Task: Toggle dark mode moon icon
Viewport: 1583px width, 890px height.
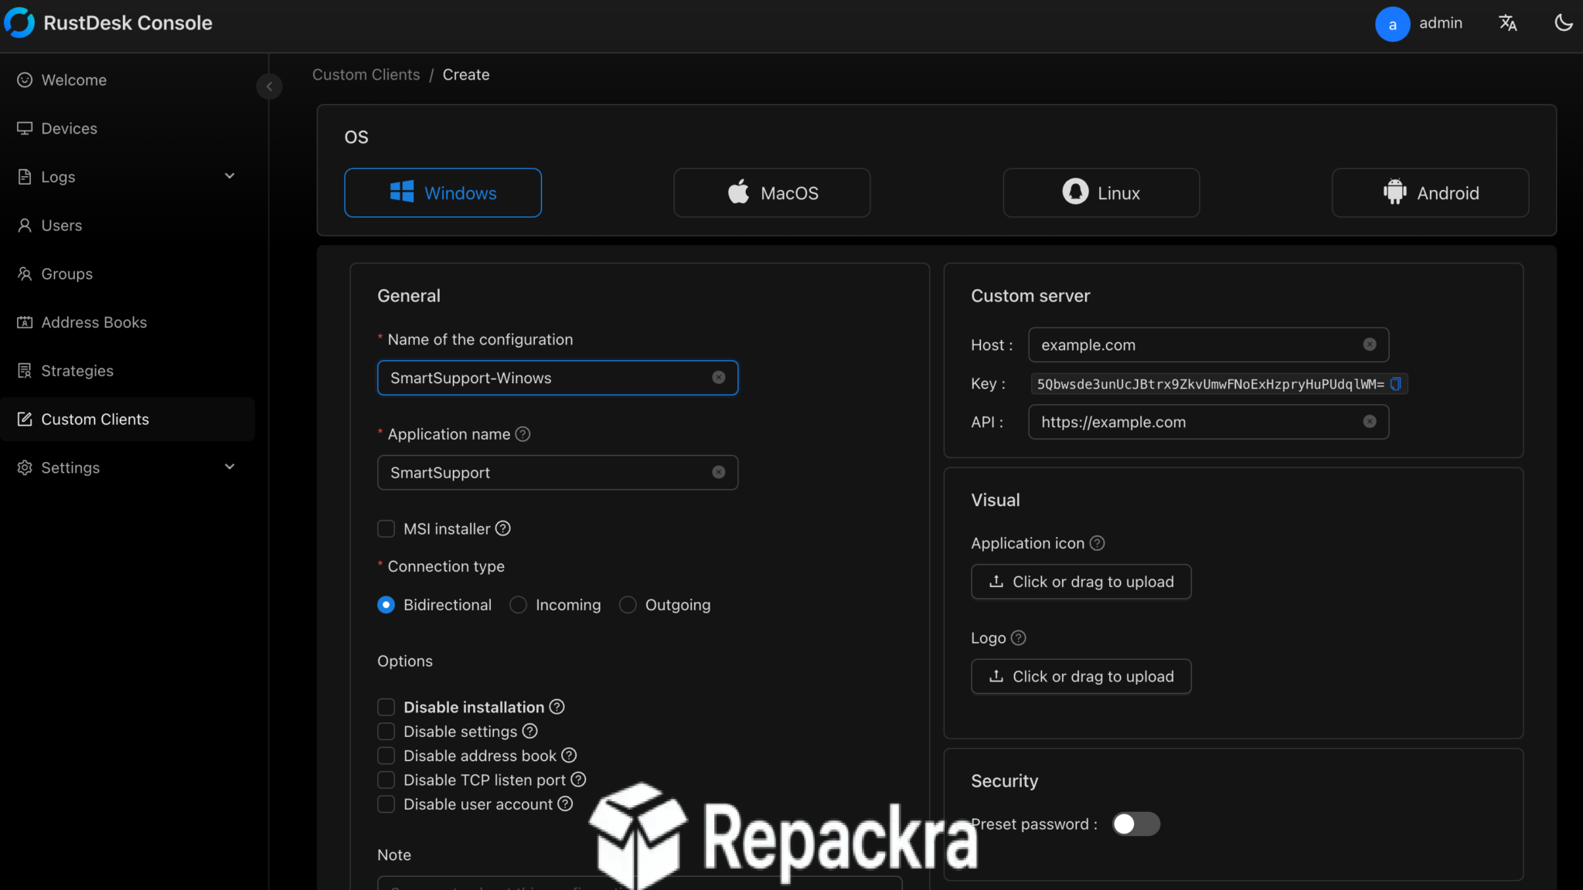Action: (1564, 23)
